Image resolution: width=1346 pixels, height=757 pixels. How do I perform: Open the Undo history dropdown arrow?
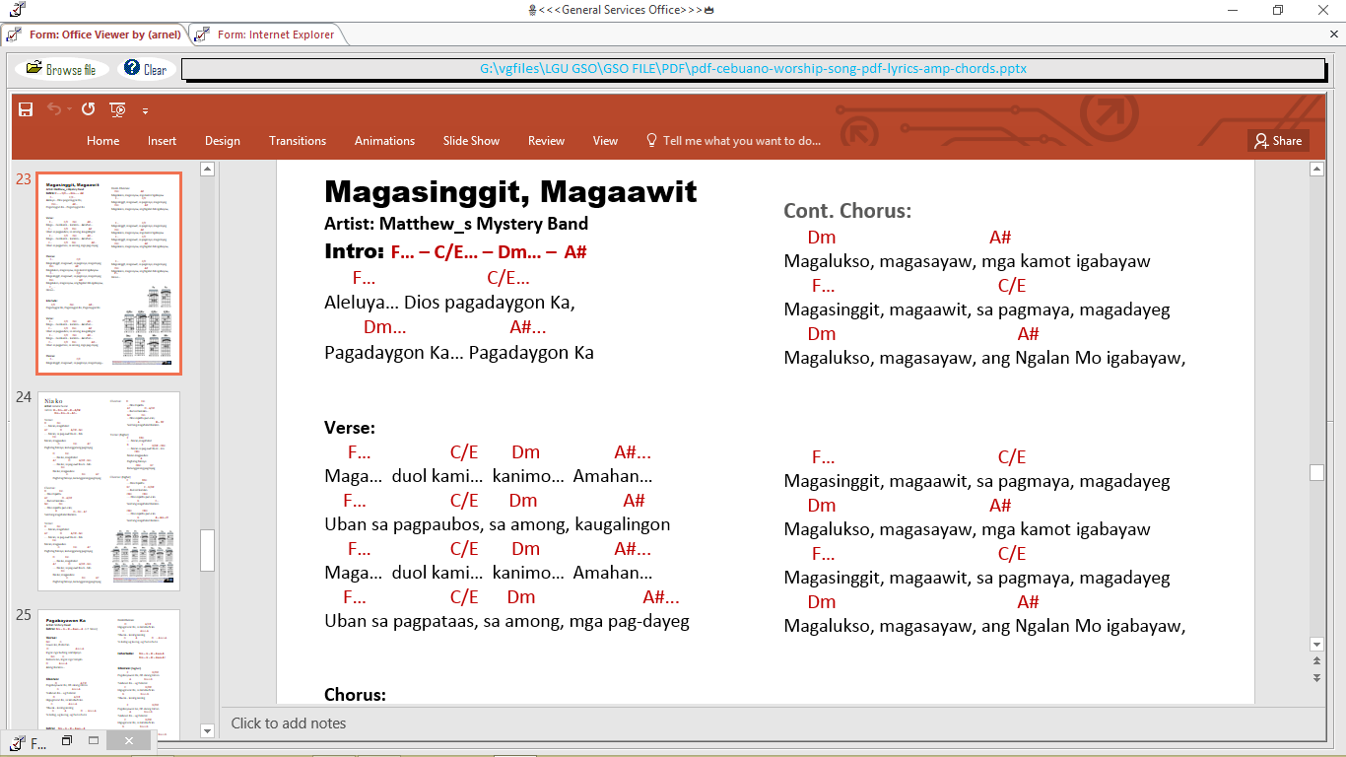69,109
